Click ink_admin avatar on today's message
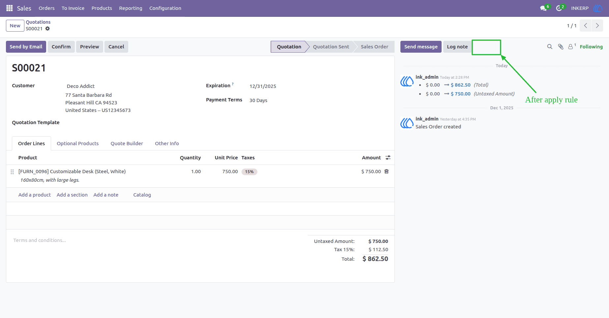This screenshot has width=609, height=318. 407,81
